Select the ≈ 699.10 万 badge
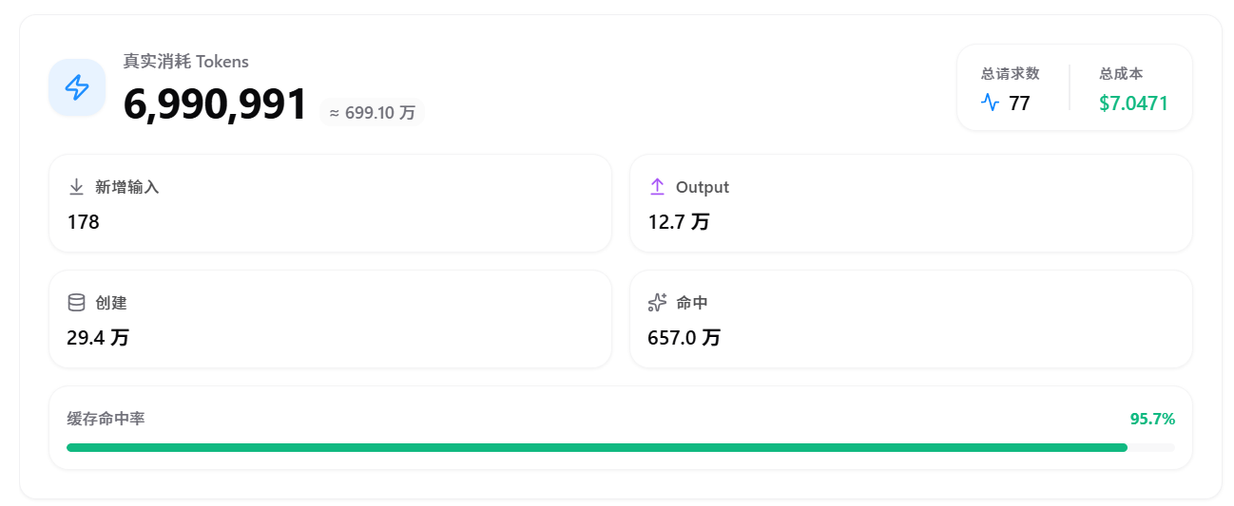Viewport: 1234px width, 506px height. 373,112
